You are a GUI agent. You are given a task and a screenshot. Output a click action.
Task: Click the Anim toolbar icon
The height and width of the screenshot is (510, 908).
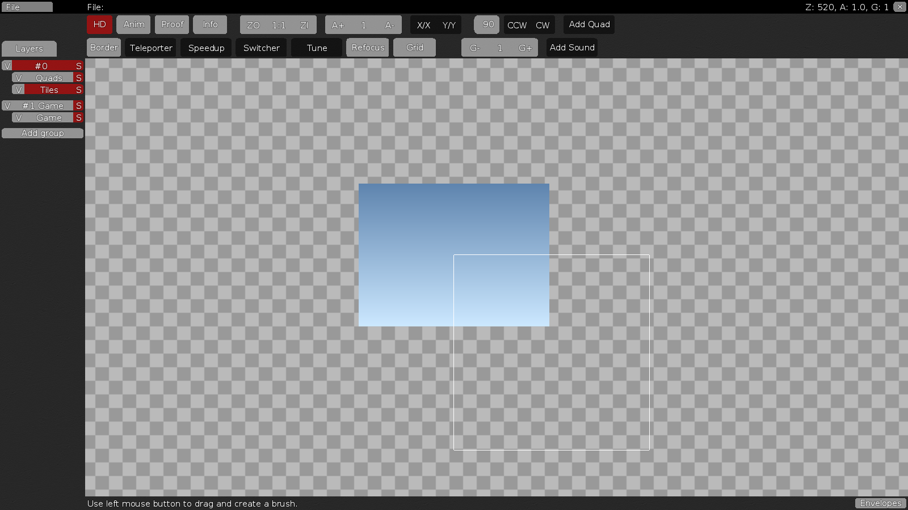click(x=133, y=24)
